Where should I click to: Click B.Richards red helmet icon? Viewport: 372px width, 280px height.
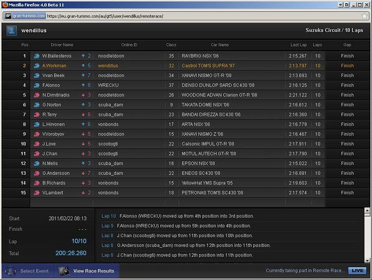pyautogui.click(x=37, y=183)
